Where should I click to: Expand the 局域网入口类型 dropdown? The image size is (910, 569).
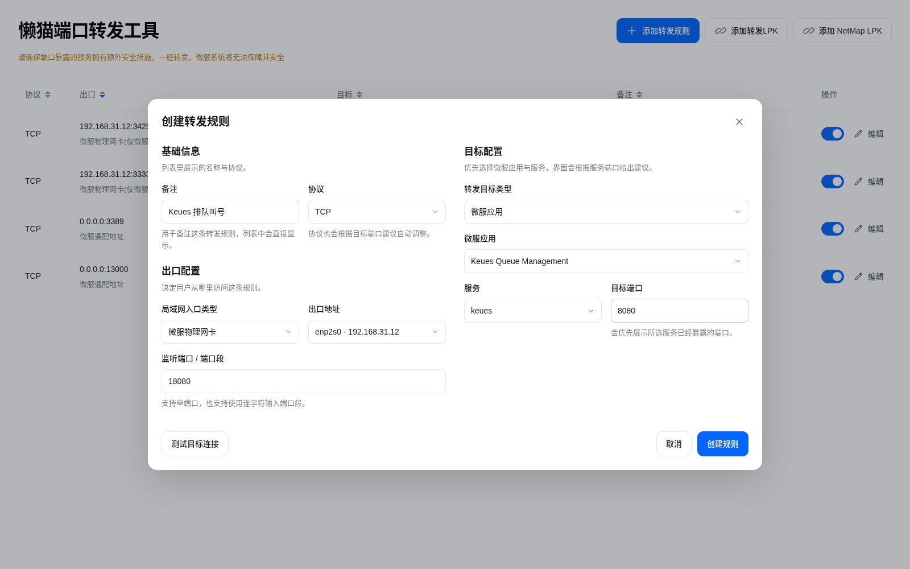pyautogui.click(x=230, y=332)
